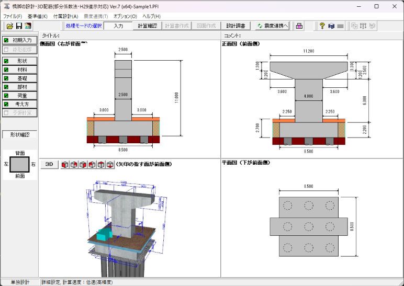404x286 pixels.
Task: Click the 震度連携へ button
Action: (273, 26)
